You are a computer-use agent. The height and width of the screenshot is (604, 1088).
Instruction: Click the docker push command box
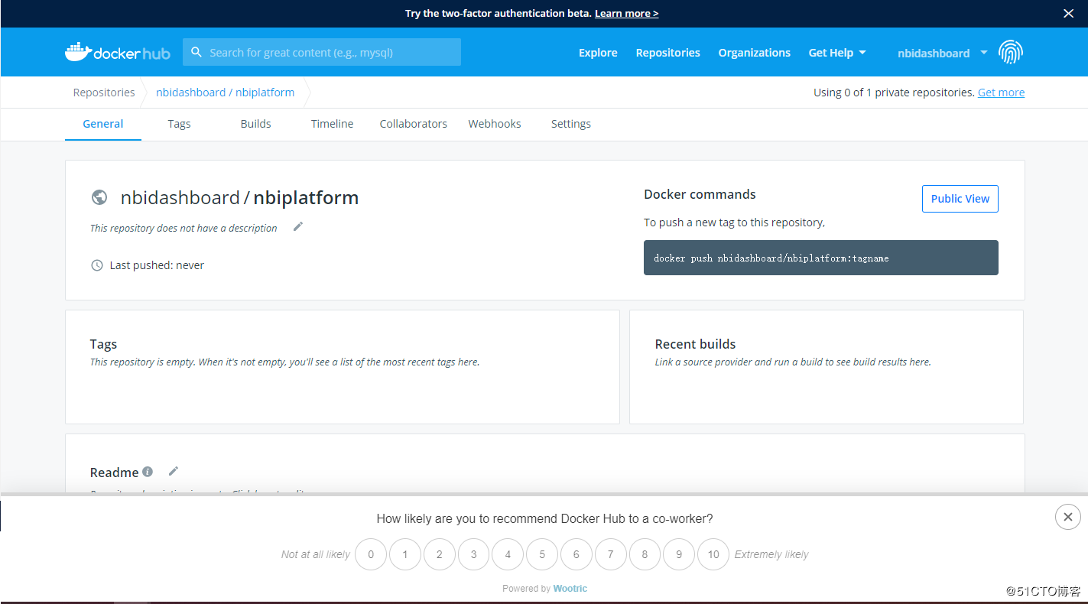820,258
